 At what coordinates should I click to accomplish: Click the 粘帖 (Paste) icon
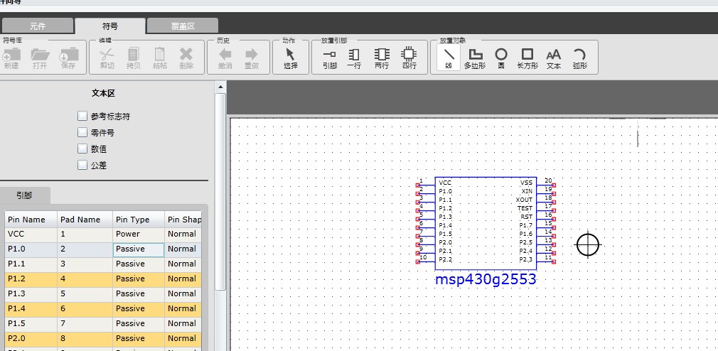coord(159,55)
